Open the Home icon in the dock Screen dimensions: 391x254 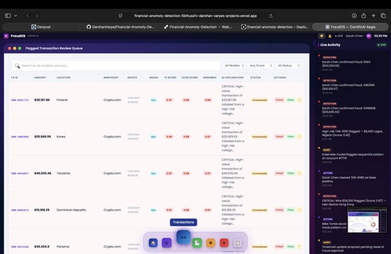[x=153, y=243]
